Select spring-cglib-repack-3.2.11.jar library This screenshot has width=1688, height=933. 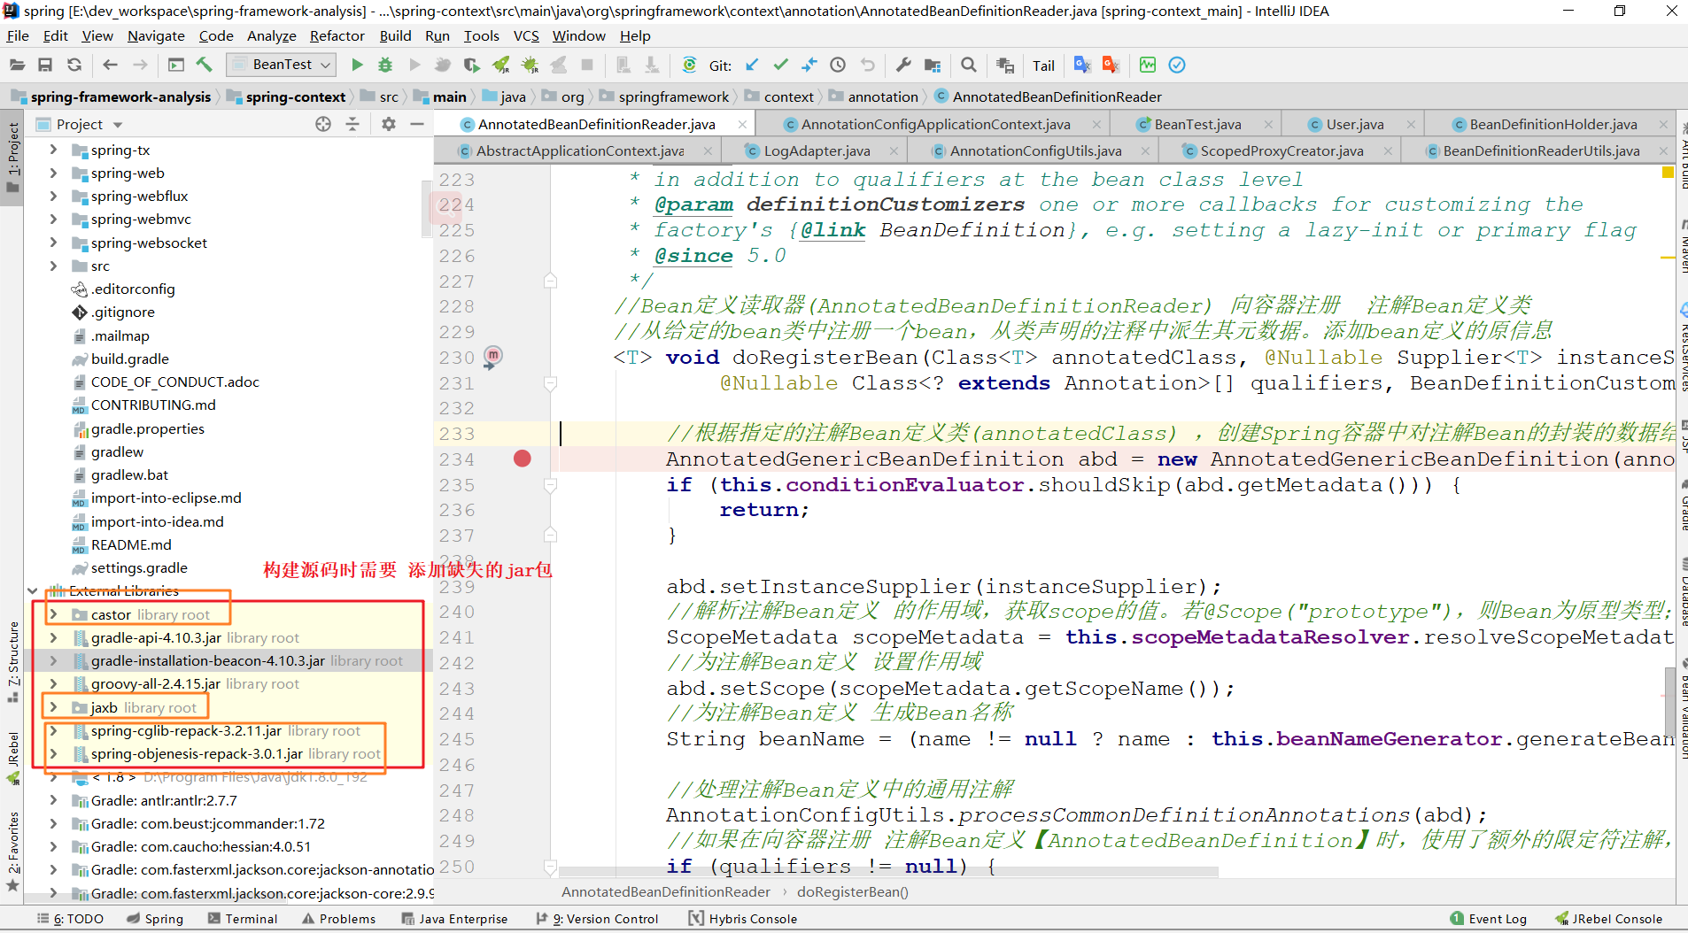[x=187, y=730]
